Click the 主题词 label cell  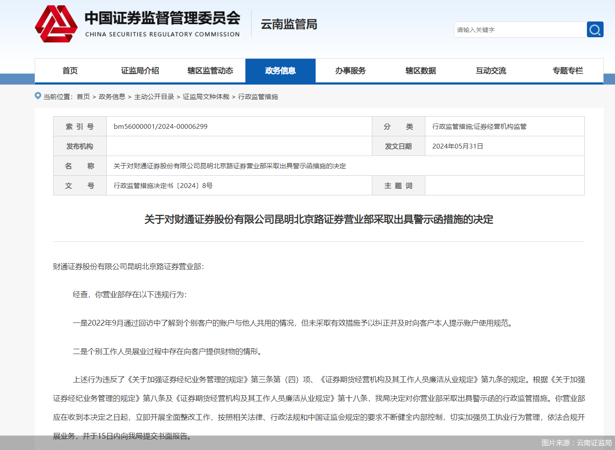pos(399,185)
